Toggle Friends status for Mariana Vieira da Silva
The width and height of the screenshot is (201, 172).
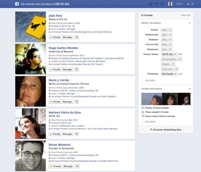click(x=55, y=134)
